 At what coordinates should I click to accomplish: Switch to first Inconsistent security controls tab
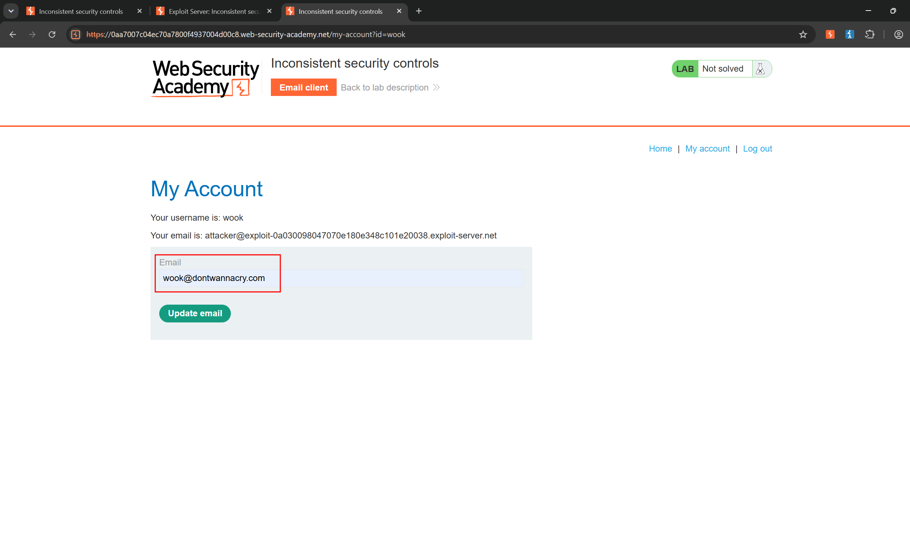80,11
